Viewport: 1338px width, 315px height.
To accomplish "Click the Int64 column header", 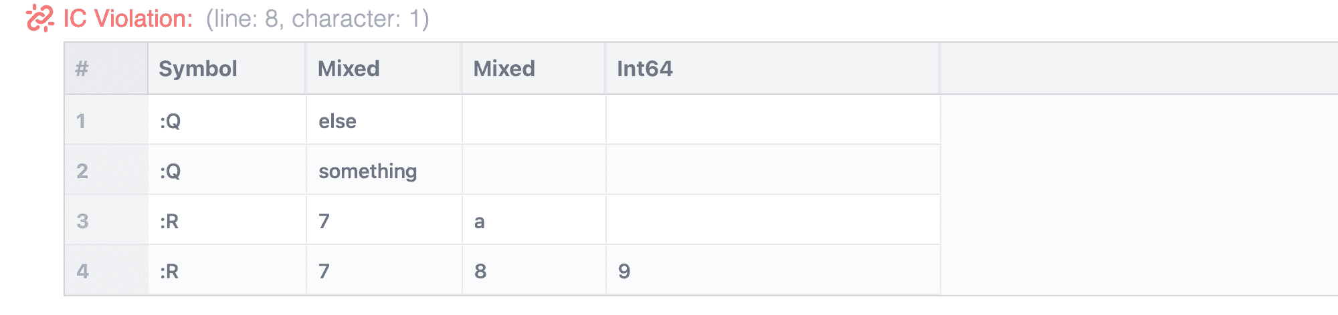I will [644, 69].
